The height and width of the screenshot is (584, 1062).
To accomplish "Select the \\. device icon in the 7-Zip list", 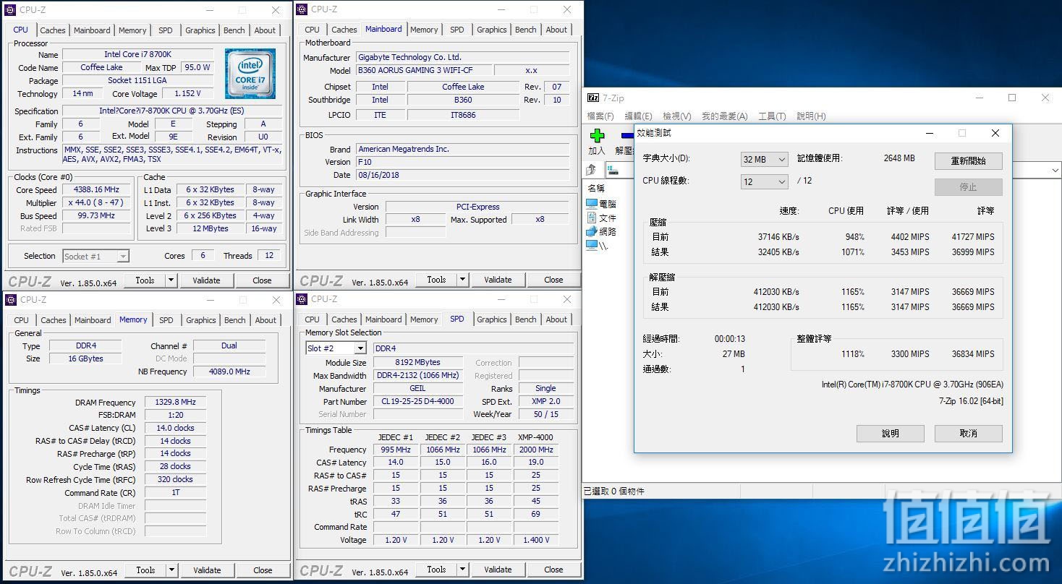I will click(592, 245).
